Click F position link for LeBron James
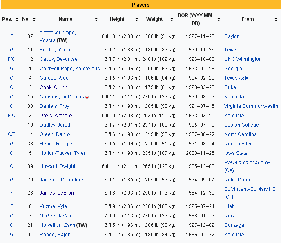Viewport: 281px width, 246px height. (11, 193)
